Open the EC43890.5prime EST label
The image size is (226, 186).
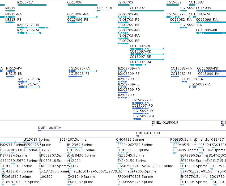coord(194,156)
